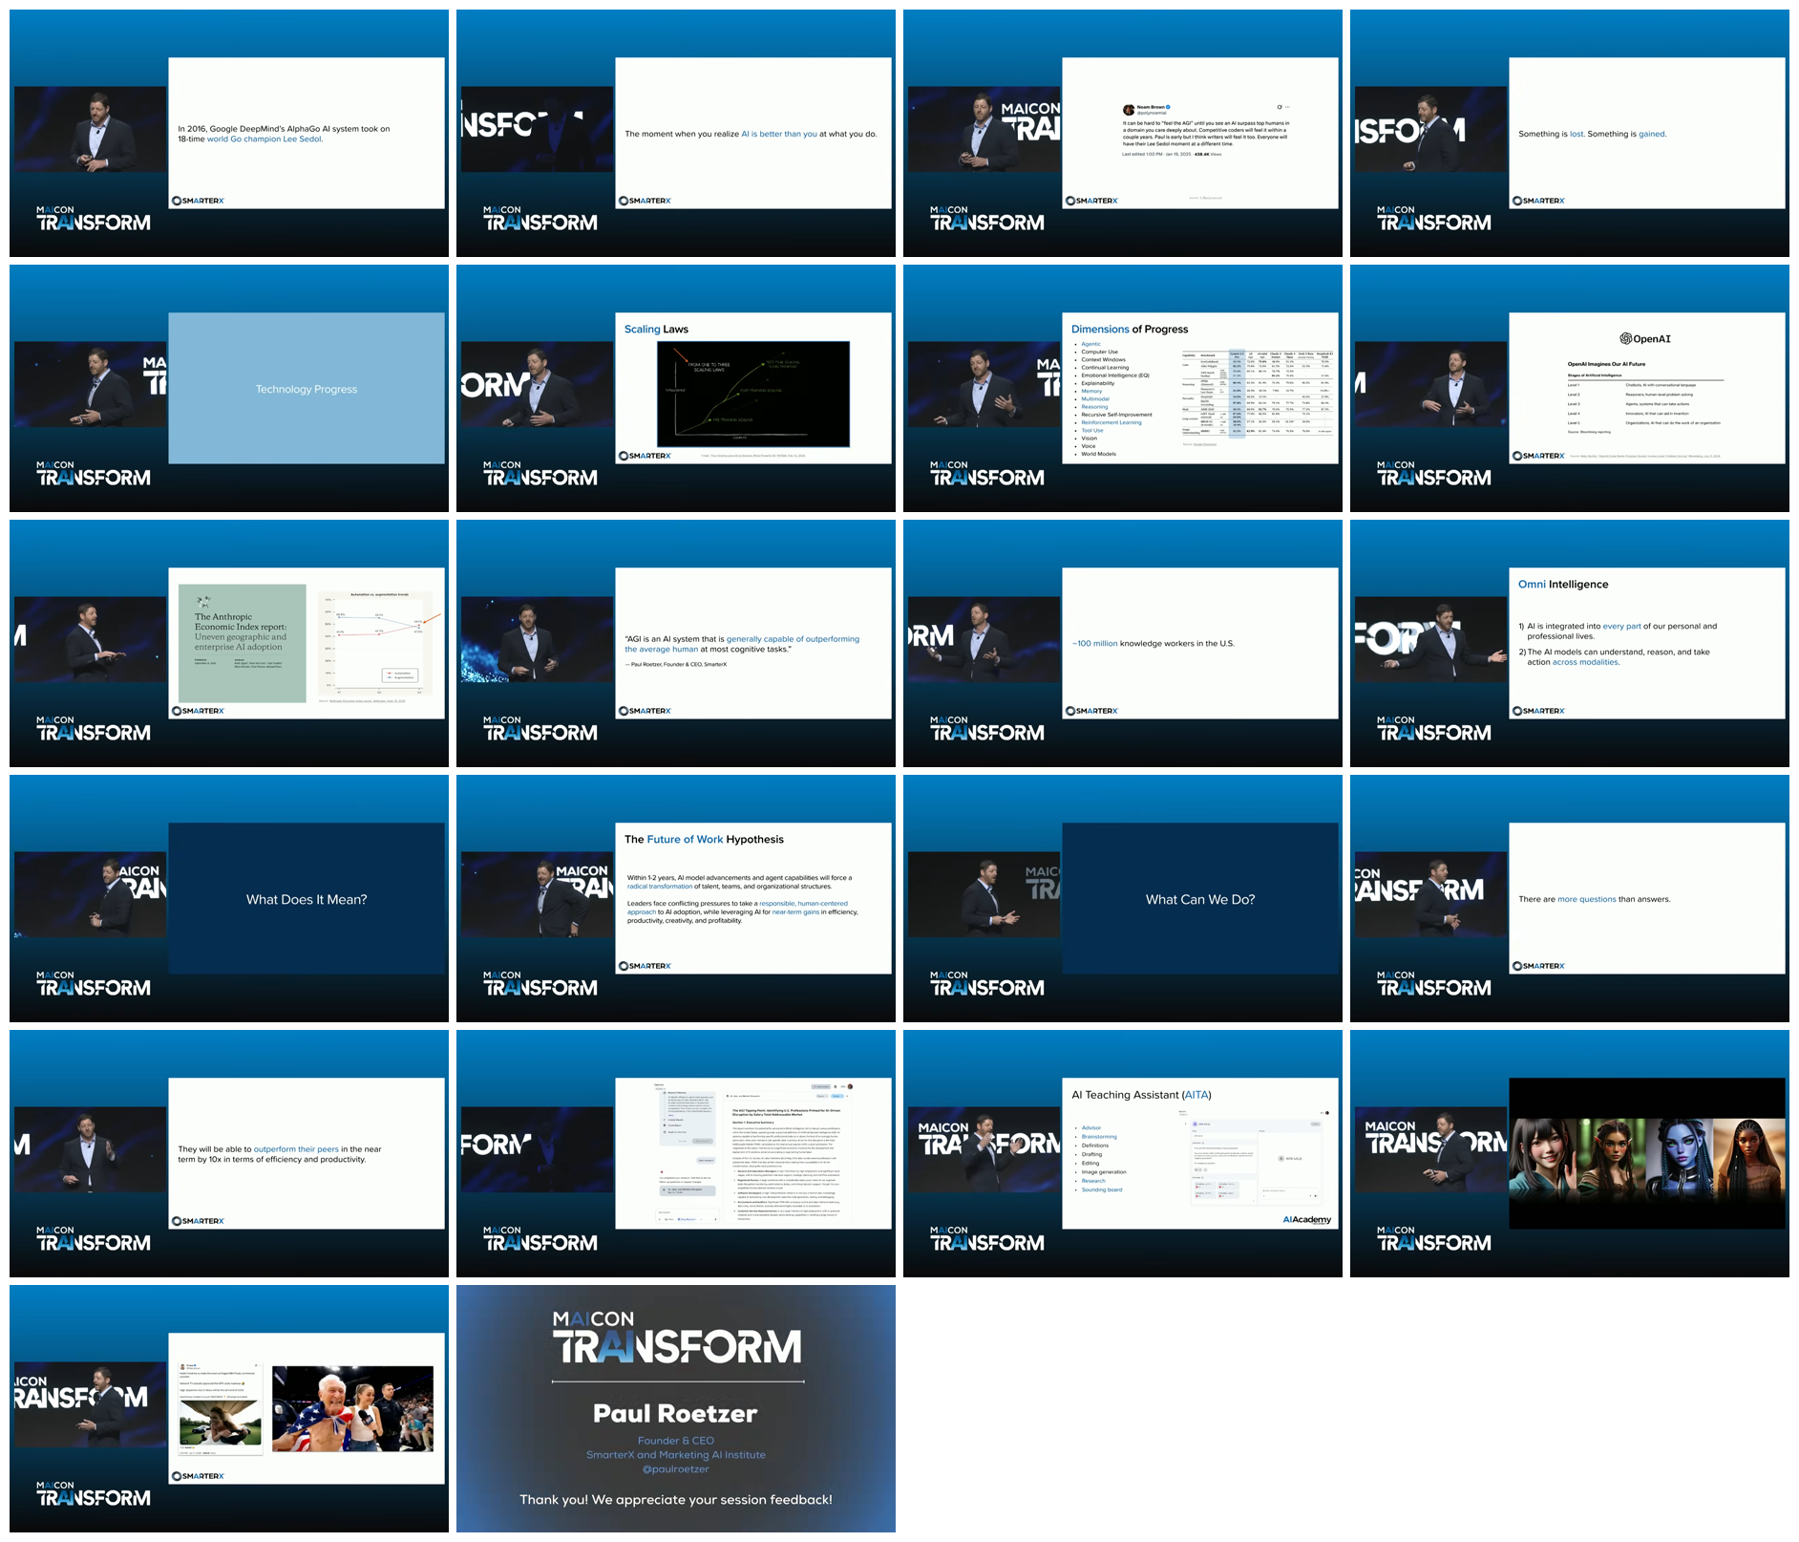Screen dimensions: 1799x1542
Task: Open the 'AI Teaching Assistant (AITA)' thumbnail
Action: 1123,1153
